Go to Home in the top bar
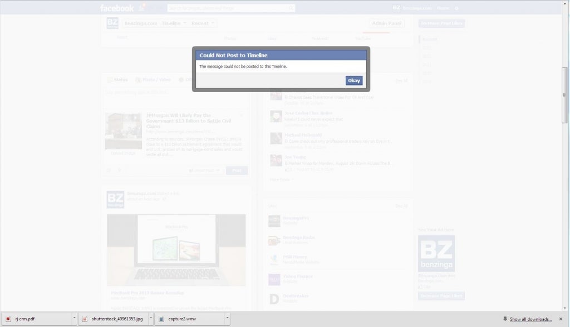This screenshot has height=327, width=570. point(443,8)
